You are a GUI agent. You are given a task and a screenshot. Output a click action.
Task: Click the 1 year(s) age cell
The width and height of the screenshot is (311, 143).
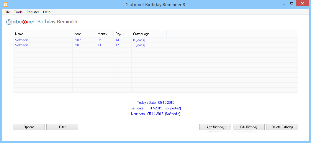(139, 45)
